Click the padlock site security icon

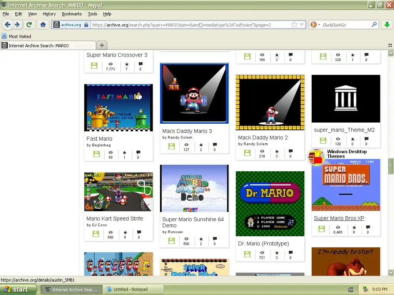point(86,25)
